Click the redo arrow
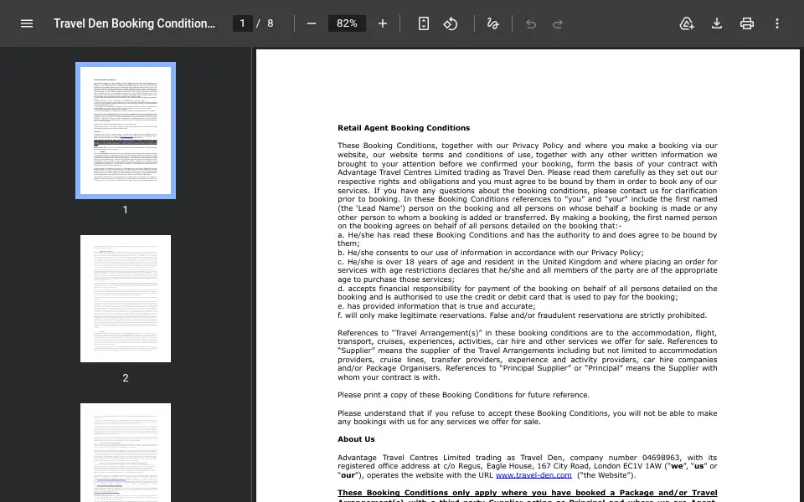The image size is (804, 502). pos(558,23)
